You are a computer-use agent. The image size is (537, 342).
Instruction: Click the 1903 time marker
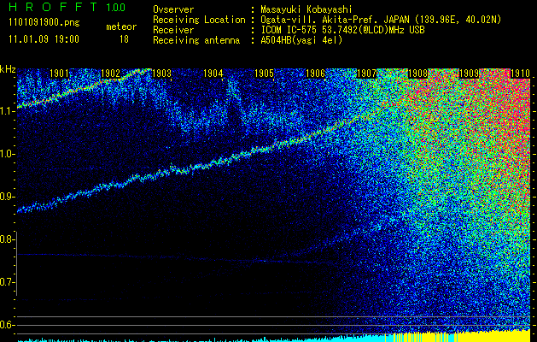(x=161, y=74)
